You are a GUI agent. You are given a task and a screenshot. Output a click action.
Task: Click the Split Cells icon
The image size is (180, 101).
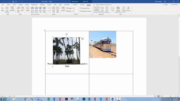click(54, 10)
